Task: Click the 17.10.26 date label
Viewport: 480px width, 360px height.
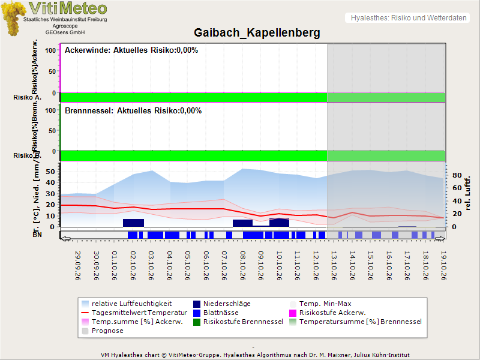Action: click(407, 266)
